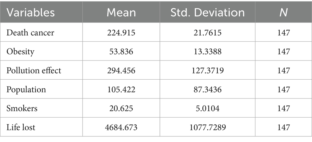Select the mean value 4684.673
Image resolution: width=312 pixels, height=142 pixels.
tap(121, 127)
